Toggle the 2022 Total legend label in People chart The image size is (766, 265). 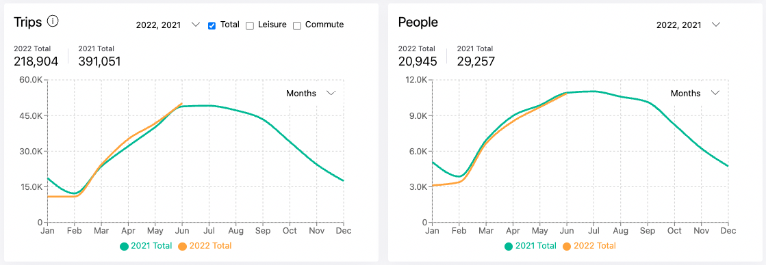click(x=595, y=246)
